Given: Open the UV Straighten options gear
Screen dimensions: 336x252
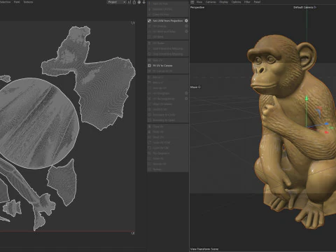Looking at the screenshot, I should (x=186, y=93).
